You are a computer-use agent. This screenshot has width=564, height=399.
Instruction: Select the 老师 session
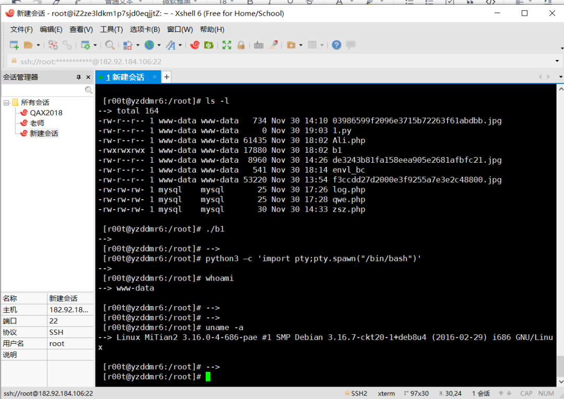[37, 123]
